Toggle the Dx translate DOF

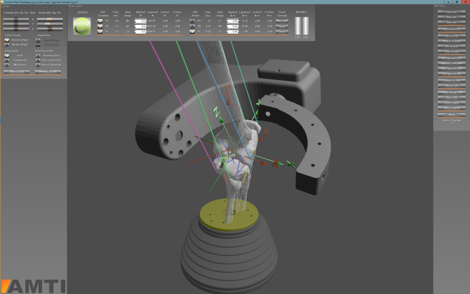[x=100, y=21]
